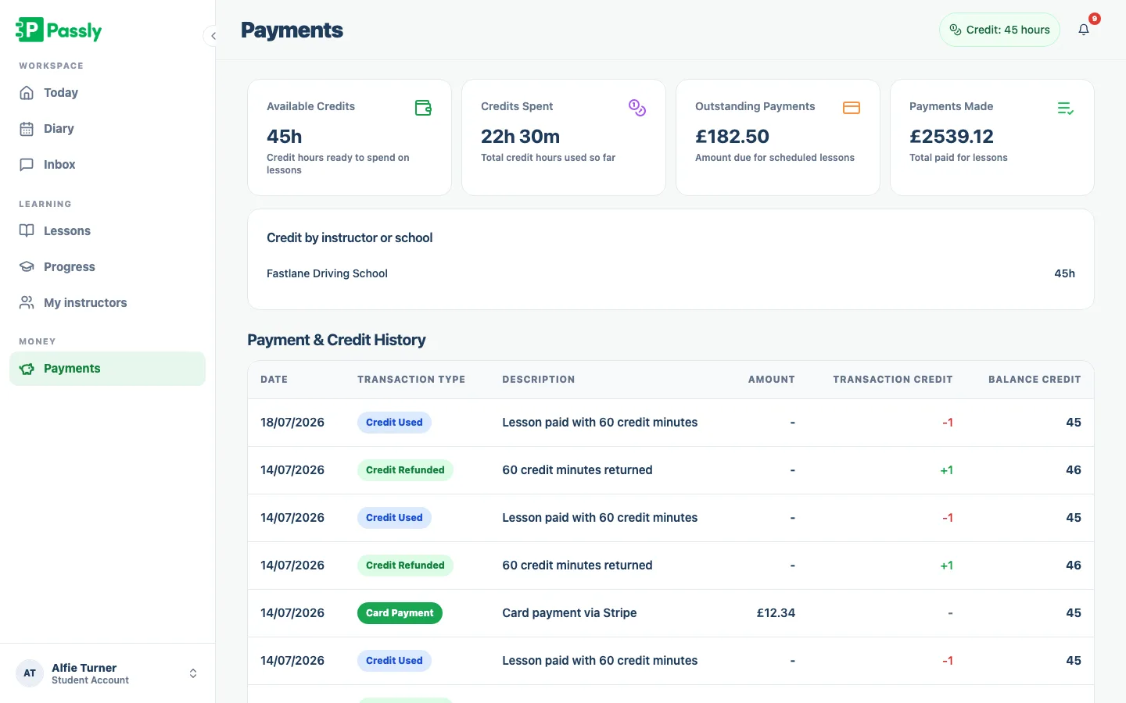Click the Today home icon
This screenshot has height=703, width=1126.
tap(27, 93)
